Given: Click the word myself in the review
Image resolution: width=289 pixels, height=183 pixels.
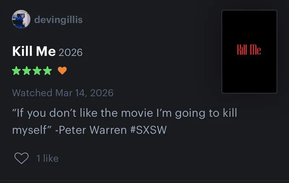Looking at the screenshot, I should coord(29,130).
